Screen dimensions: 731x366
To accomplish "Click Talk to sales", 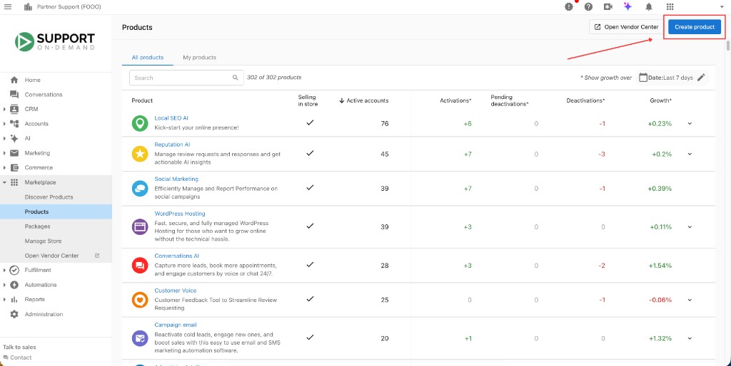I will click(x=19, y=347).
